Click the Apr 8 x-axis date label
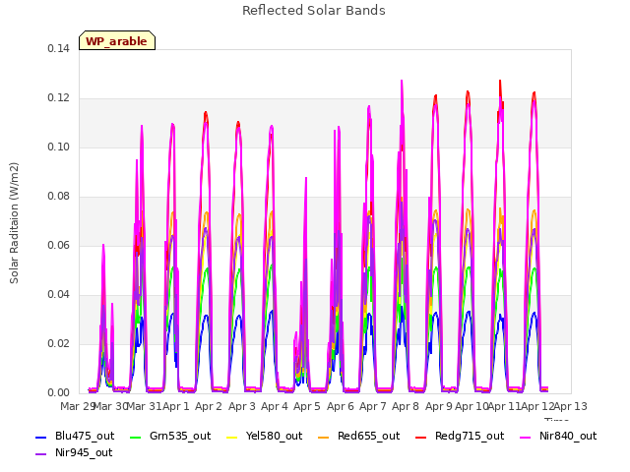The image size is (630, 472). click(x=406, y=406)
